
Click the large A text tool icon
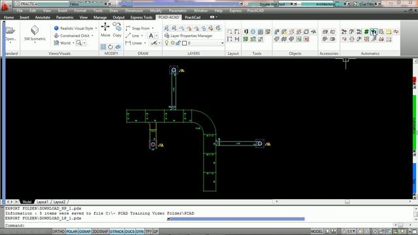pos(151,35)
